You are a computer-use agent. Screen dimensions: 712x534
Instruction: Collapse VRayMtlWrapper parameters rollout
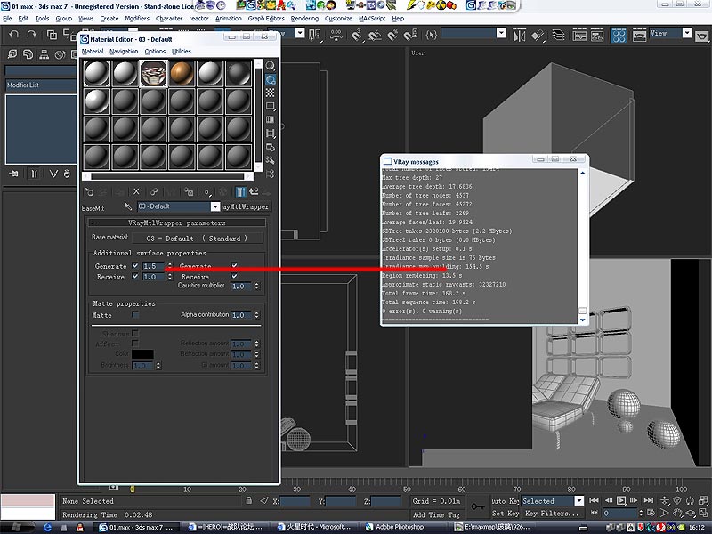(176, 223)
